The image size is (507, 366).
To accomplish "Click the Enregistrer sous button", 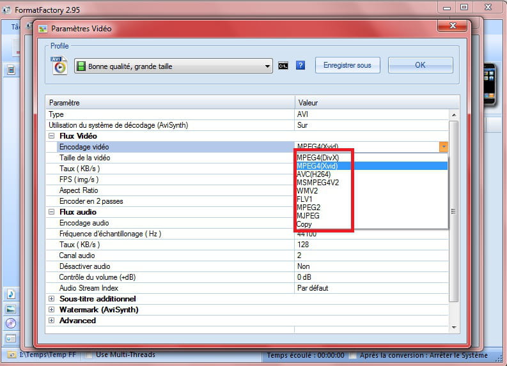I will tap(347, 65).
